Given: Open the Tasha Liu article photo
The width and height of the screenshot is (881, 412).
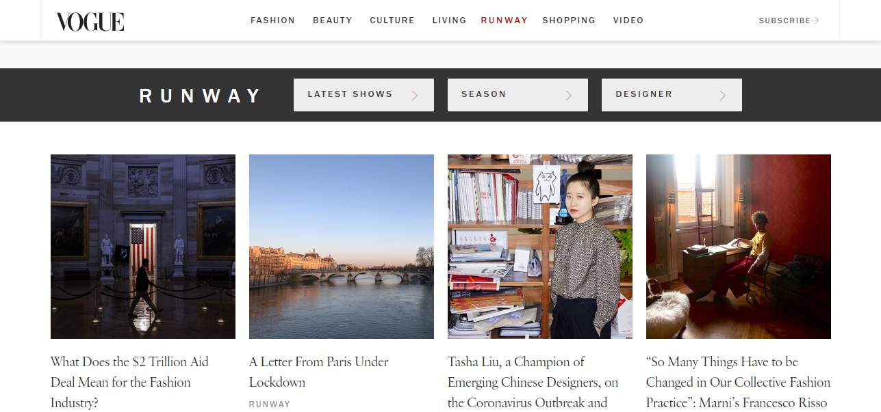Looking at the screenshot, I should pyautogui.click(x=540, y=247).
